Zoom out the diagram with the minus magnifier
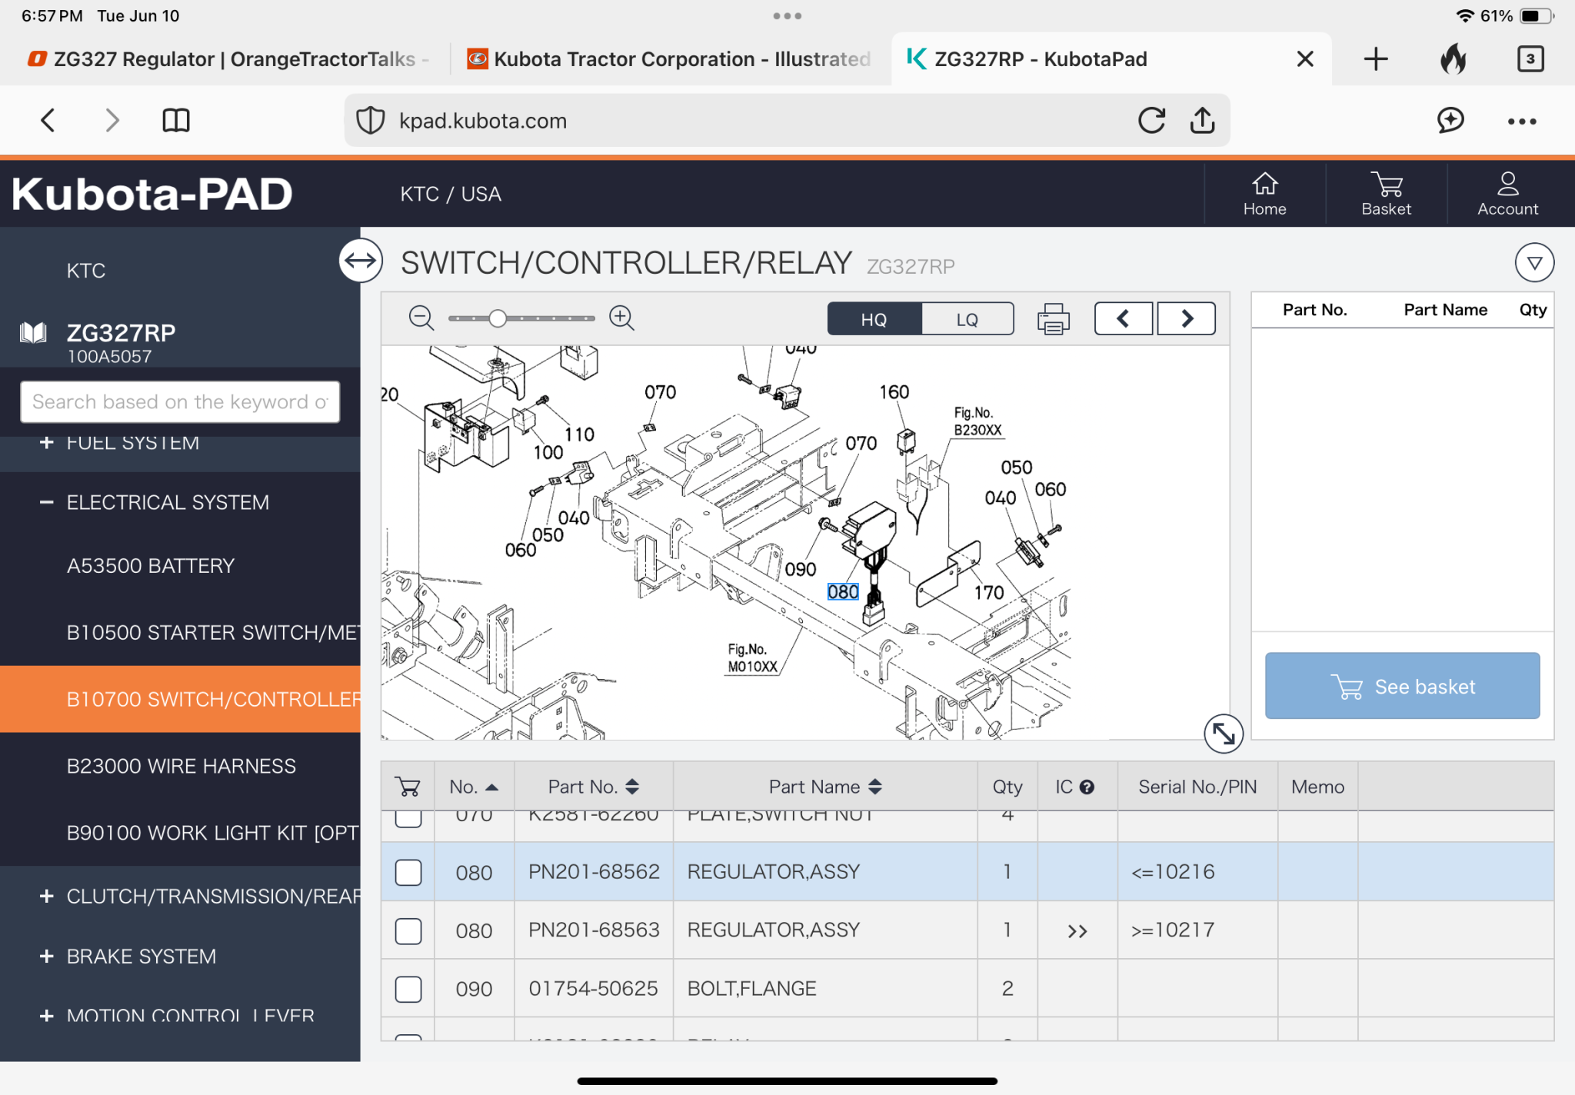 (x=421, y=318)
